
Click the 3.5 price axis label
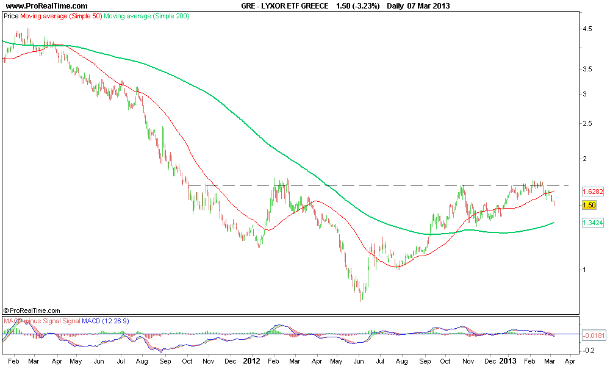tap(587, 69)
